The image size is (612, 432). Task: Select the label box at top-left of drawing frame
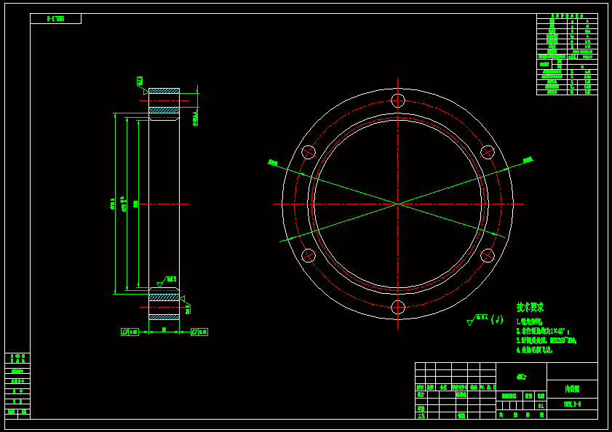tap(55, 19)
